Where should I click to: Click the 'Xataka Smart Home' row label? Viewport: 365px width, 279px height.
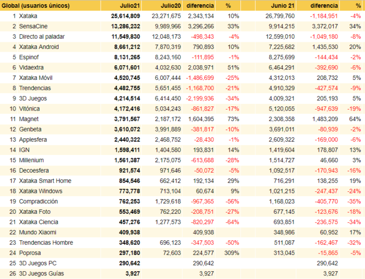45,181
